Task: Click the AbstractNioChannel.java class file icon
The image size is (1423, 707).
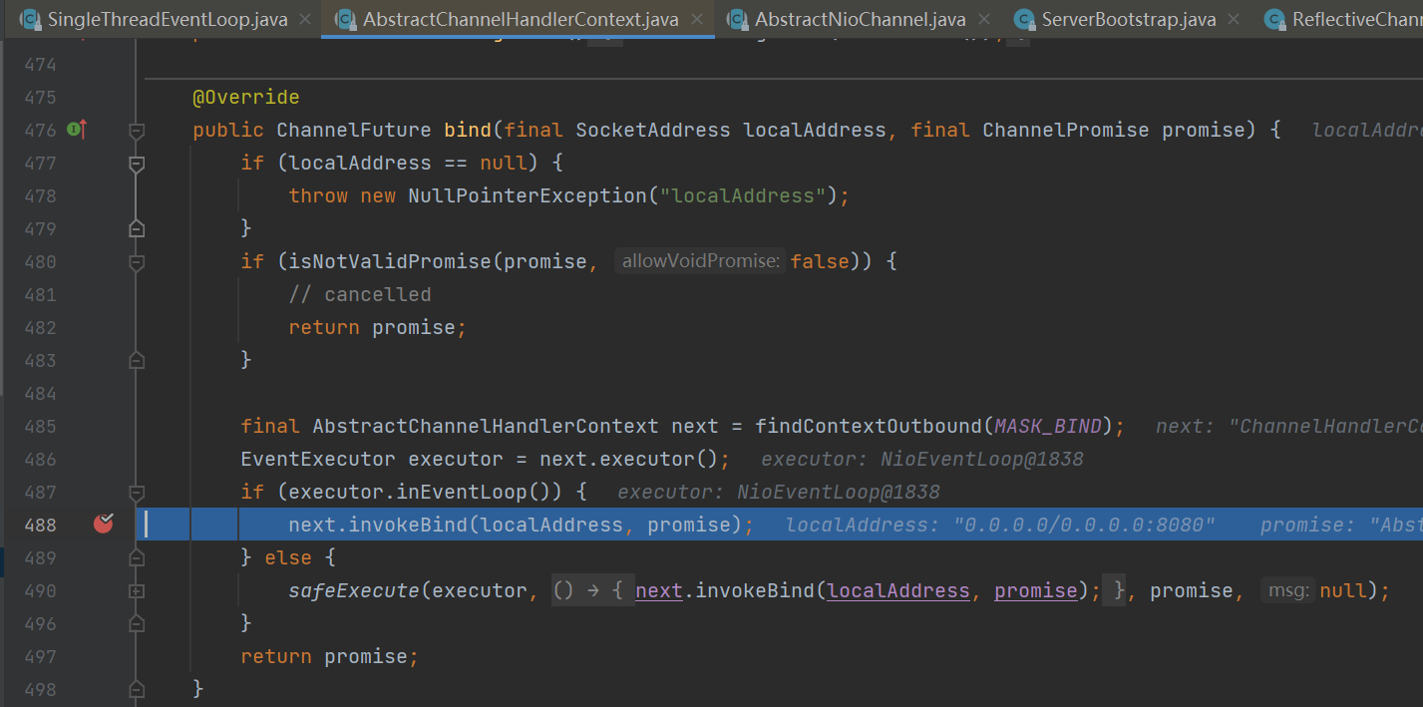Action: 737,19
